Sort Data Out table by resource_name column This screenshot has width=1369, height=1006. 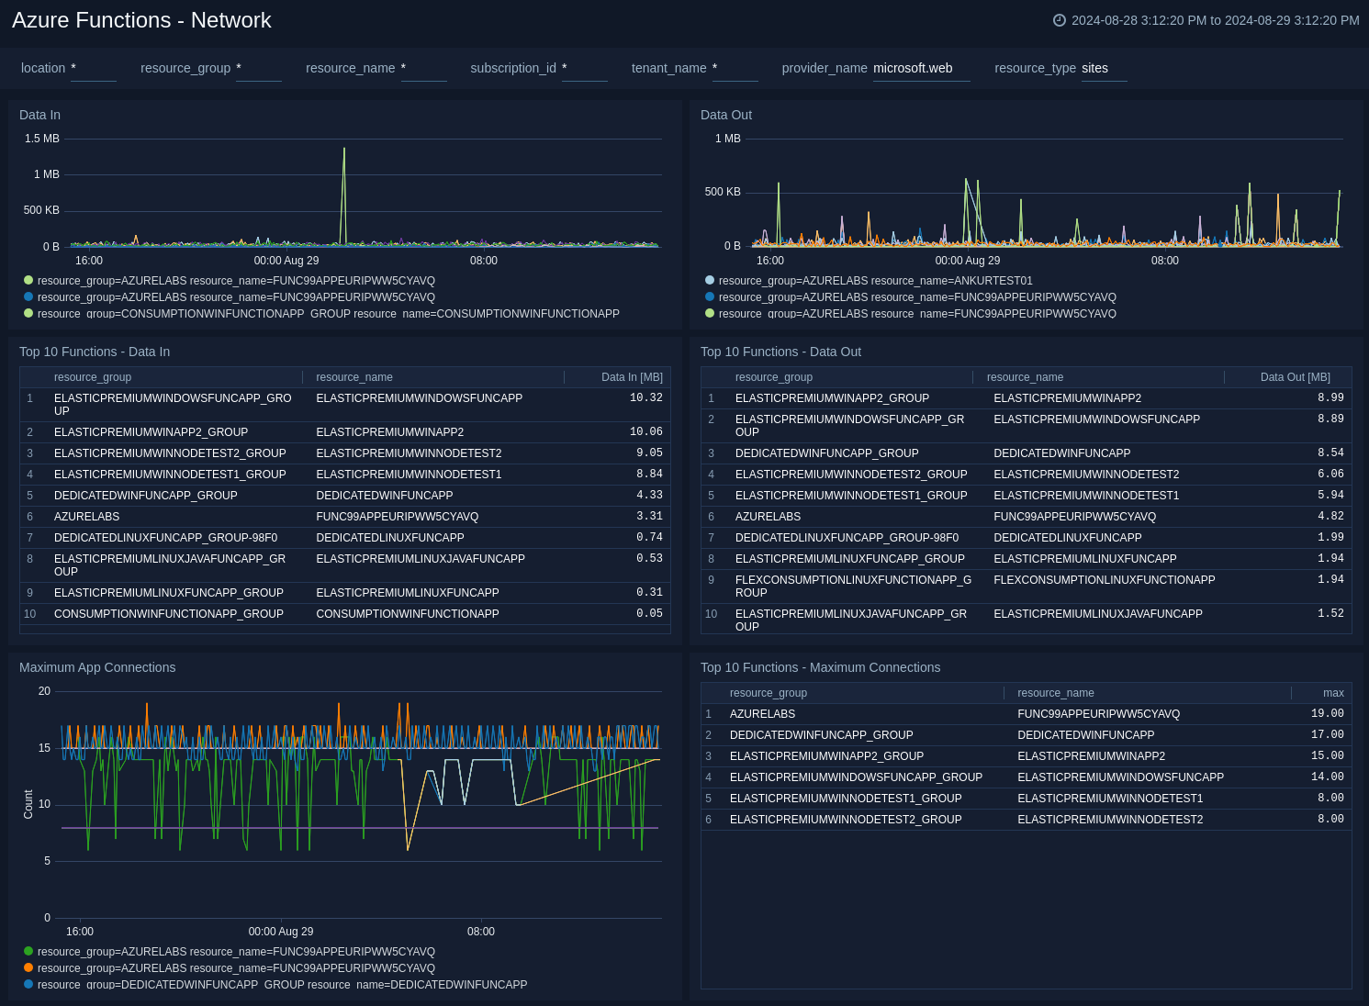tap(1025, 377)
